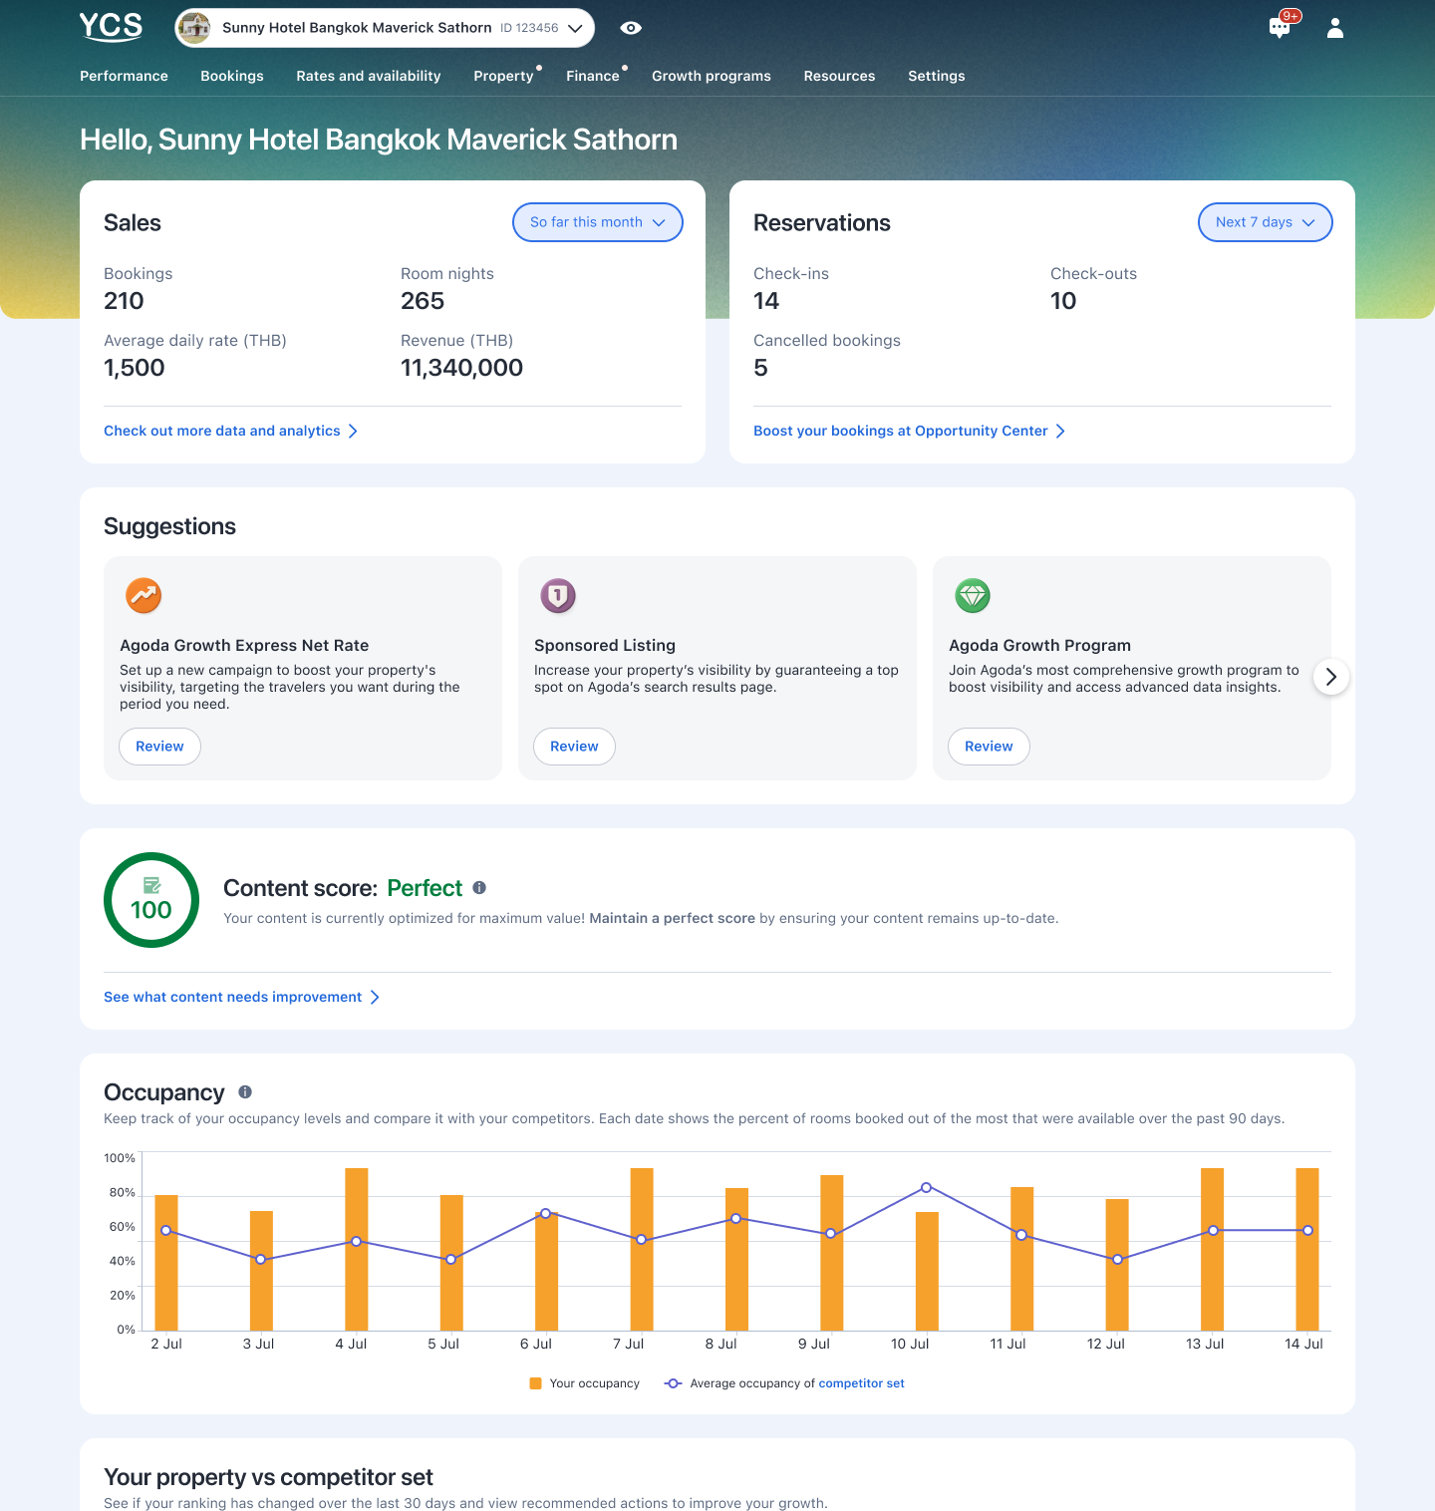The width and height of the screenshot is (1435, 1511).
Task: Click the info icon beside Content score
Action: tap(480, 888)
